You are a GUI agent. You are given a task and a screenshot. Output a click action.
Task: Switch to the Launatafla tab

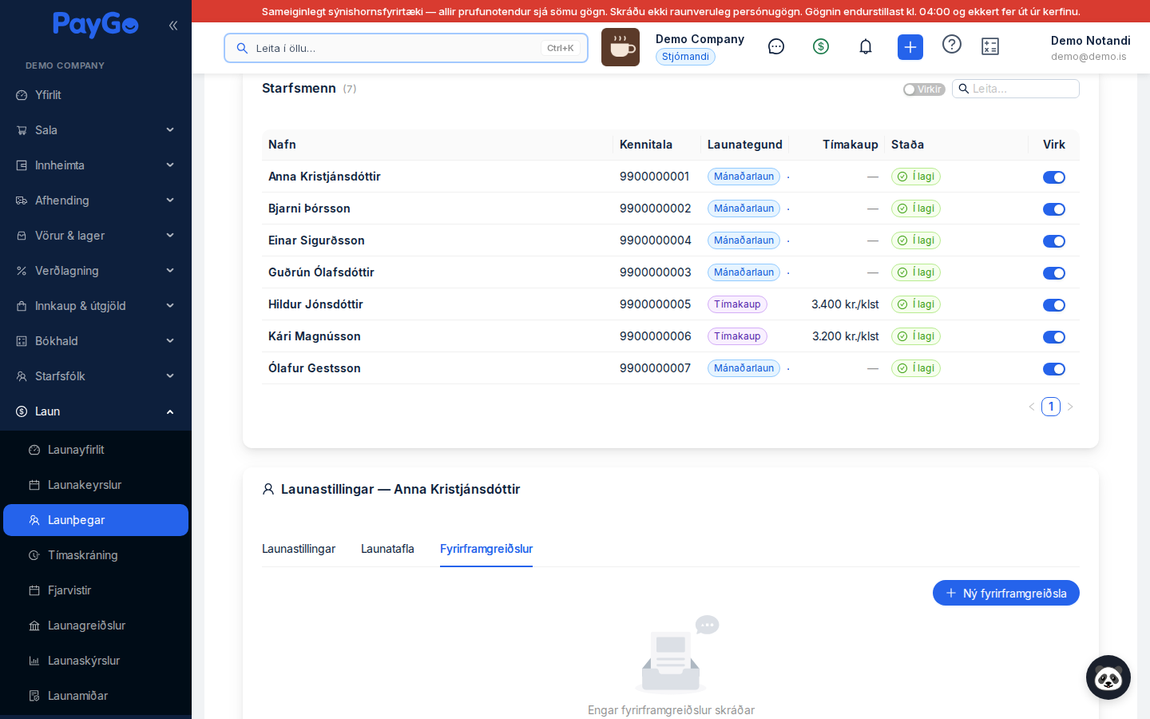pyautogui.click(x=387, y=549)
